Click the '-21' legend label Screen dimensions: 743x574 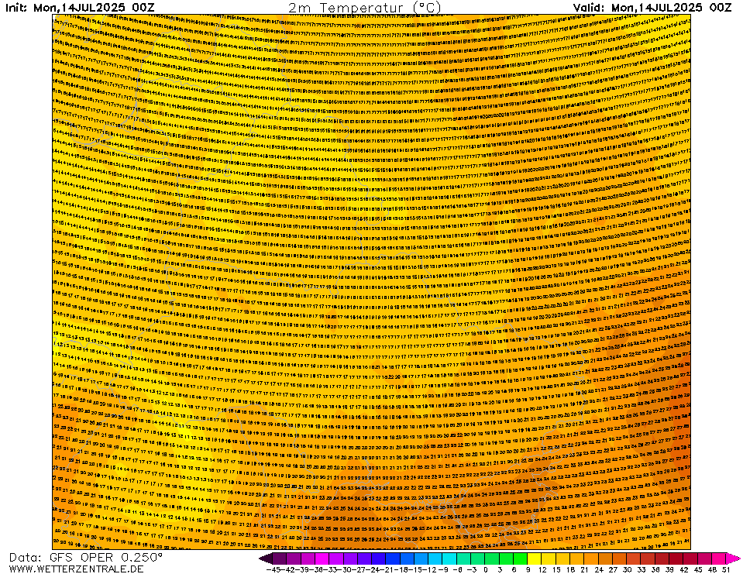click(x=386, y=569)
